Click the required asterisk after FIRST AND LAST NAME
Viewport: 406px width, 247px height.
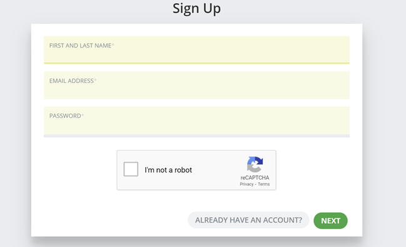113,45
